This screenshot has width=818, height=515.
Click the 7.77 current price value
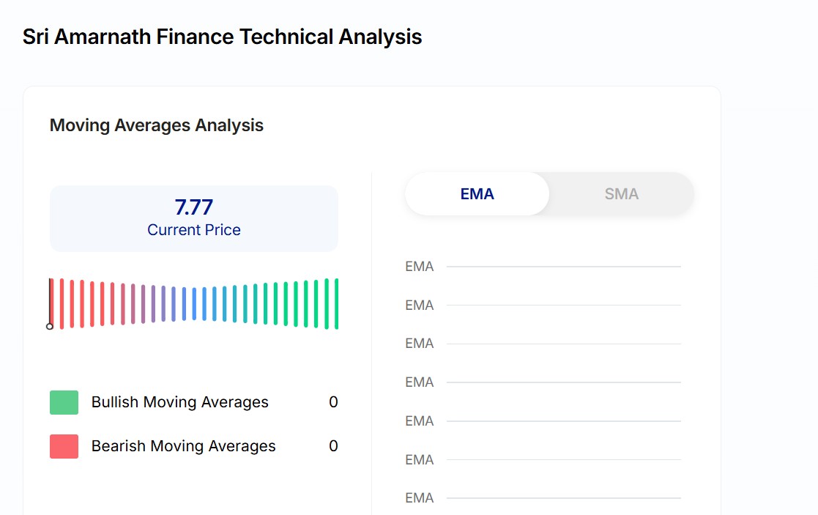(x=194, y=207)
